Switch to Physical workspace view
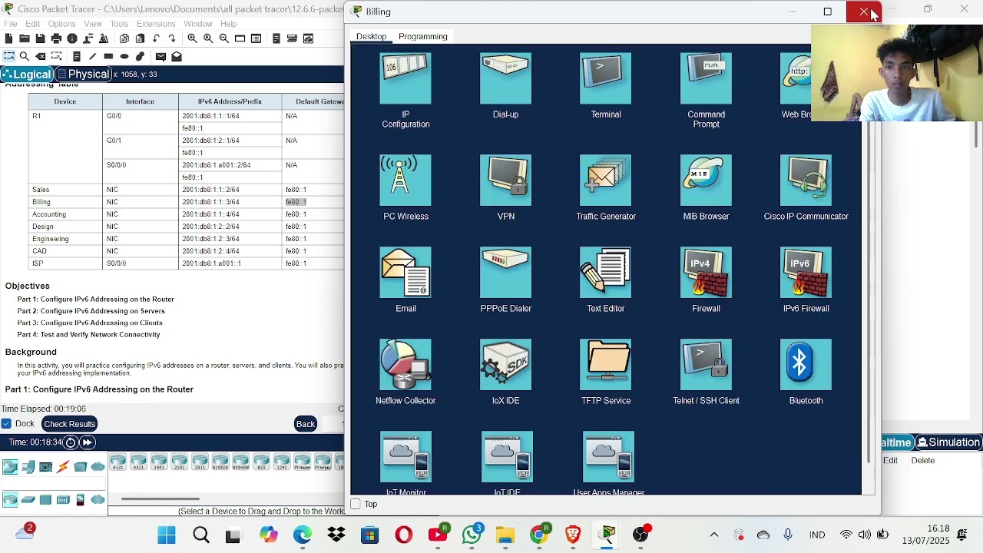 click(84, 75)
